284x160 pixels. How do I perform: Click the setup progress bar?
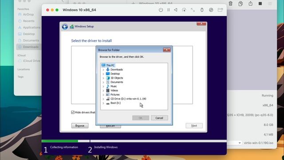point(134,141)
